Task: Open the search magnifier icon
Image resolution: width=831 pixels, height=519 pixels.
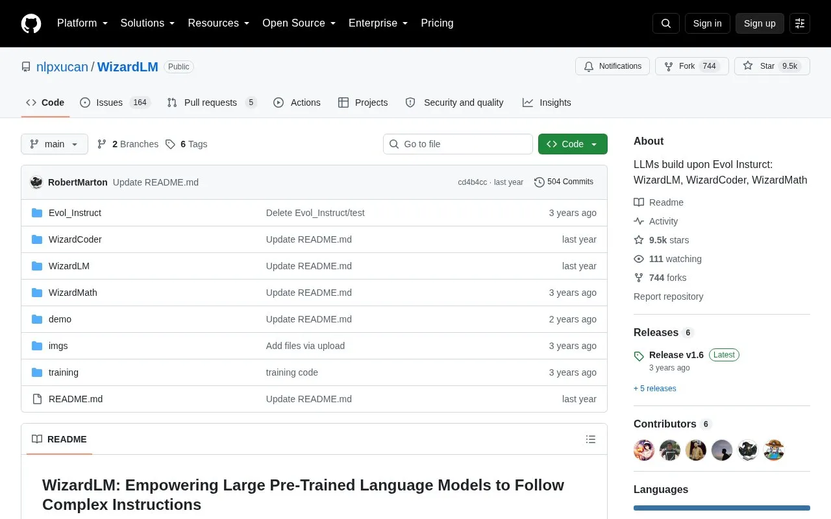Action: pyautogui.click(x=666, y=23)
